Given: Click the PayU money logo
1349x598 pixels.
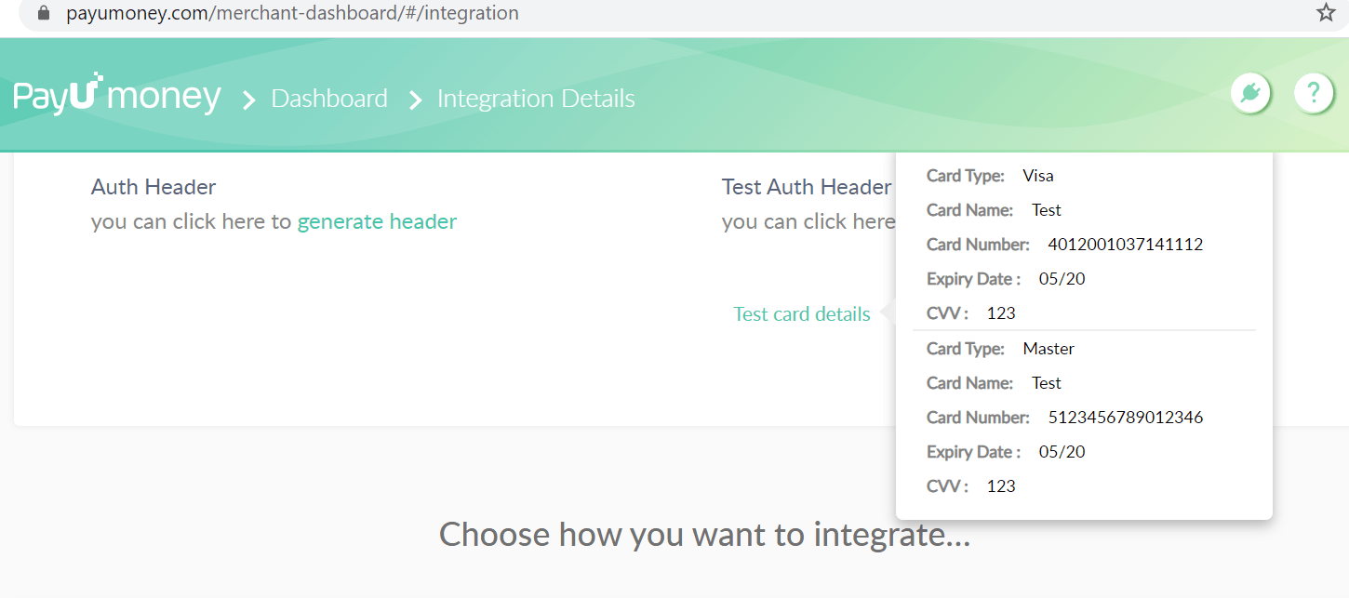Looking at the screenshot, I should pos(117,96).
